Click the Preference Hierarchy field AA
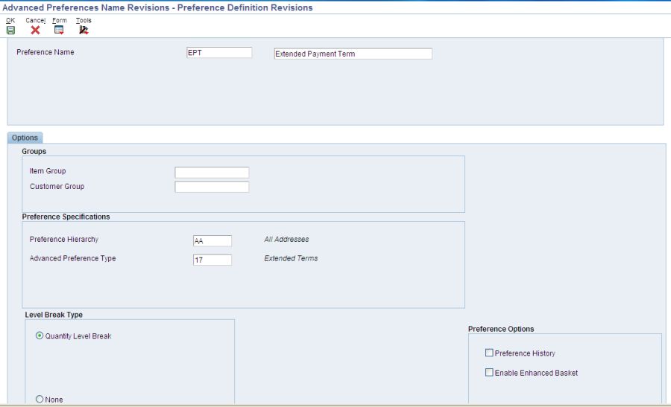Screen dimensions: 671x407 212,241
